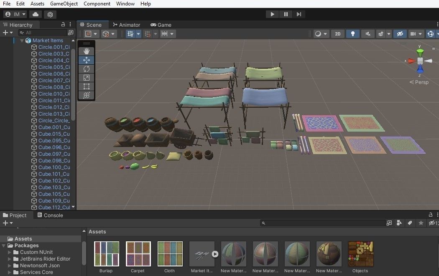This screenshot has height=276, width=439.
Task: Select the Move tool
Action: pos(86,60)
